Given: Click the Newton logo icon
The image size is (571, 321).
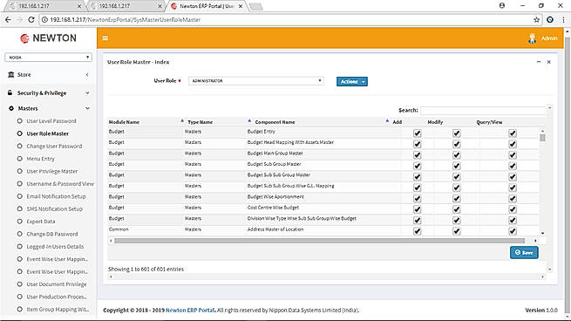Looking at the screenshot, I should tap(24, 38).
